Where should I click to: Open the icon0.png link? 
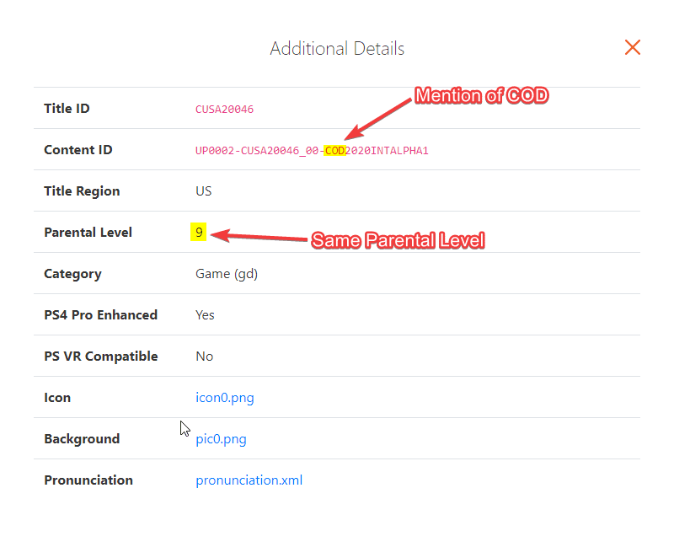click(x=225, y=398)
